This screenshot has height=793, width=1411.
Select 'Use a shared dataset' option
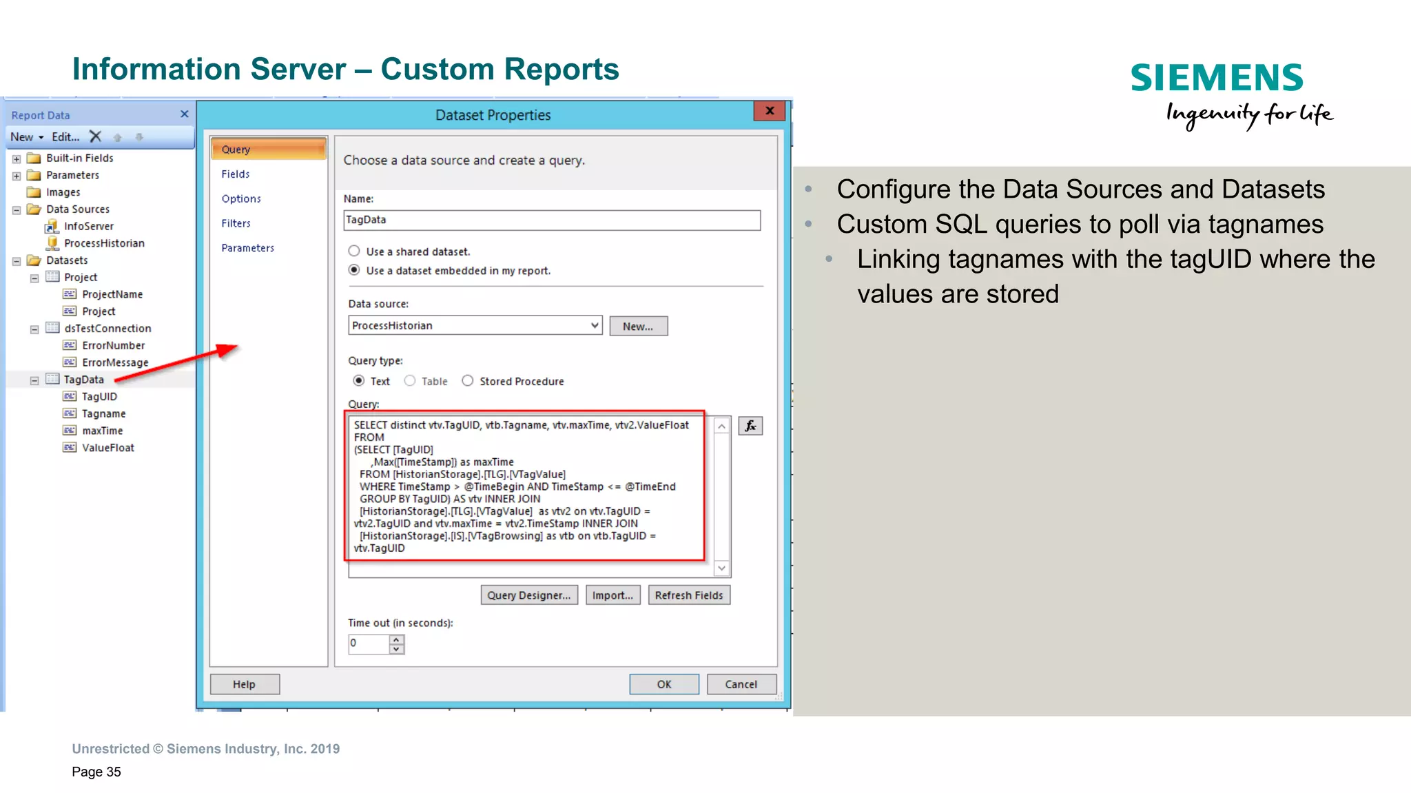(x=354, y=251)
